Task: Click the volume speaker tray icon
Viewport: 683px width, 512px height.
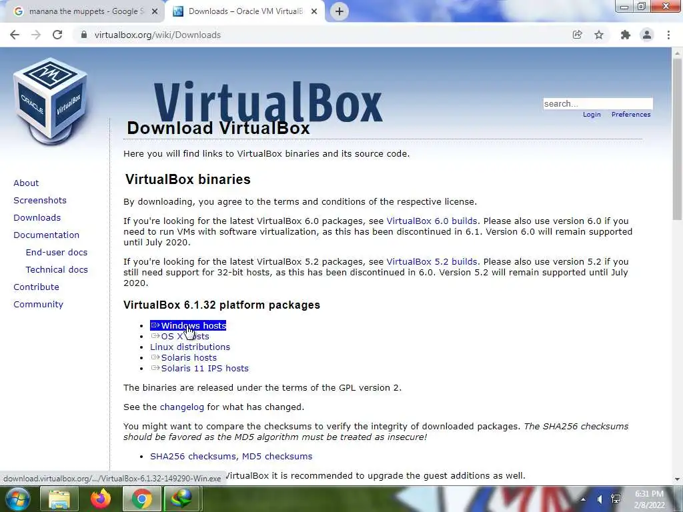Action: pyautogui.click(x=600, y=499)
